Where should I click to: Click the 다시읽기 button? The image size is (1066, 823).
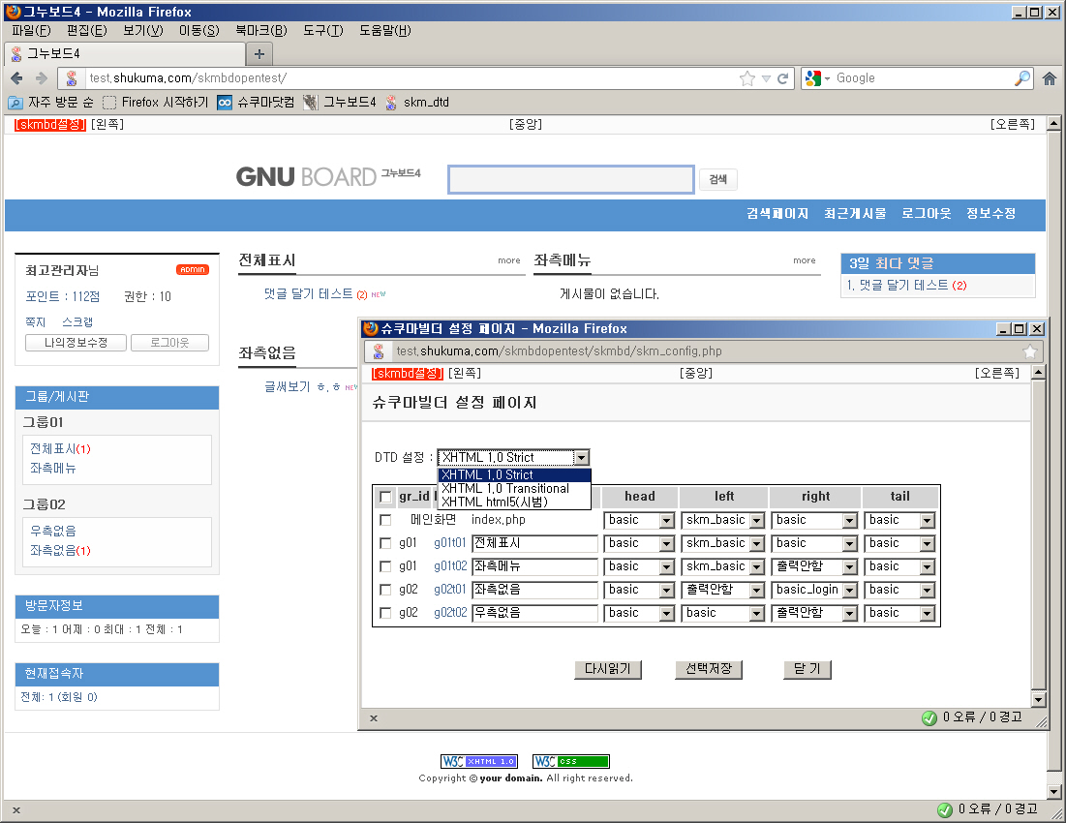pyautogui.click(x=607, y=669)
